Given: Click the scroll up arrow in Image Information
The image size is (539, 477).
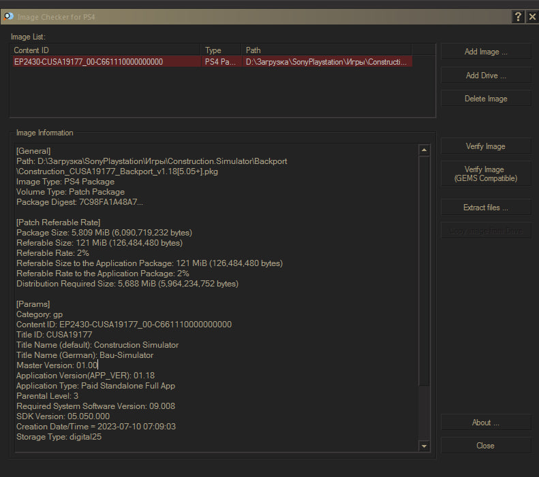Looking at the screenshot, I should 425,150.
